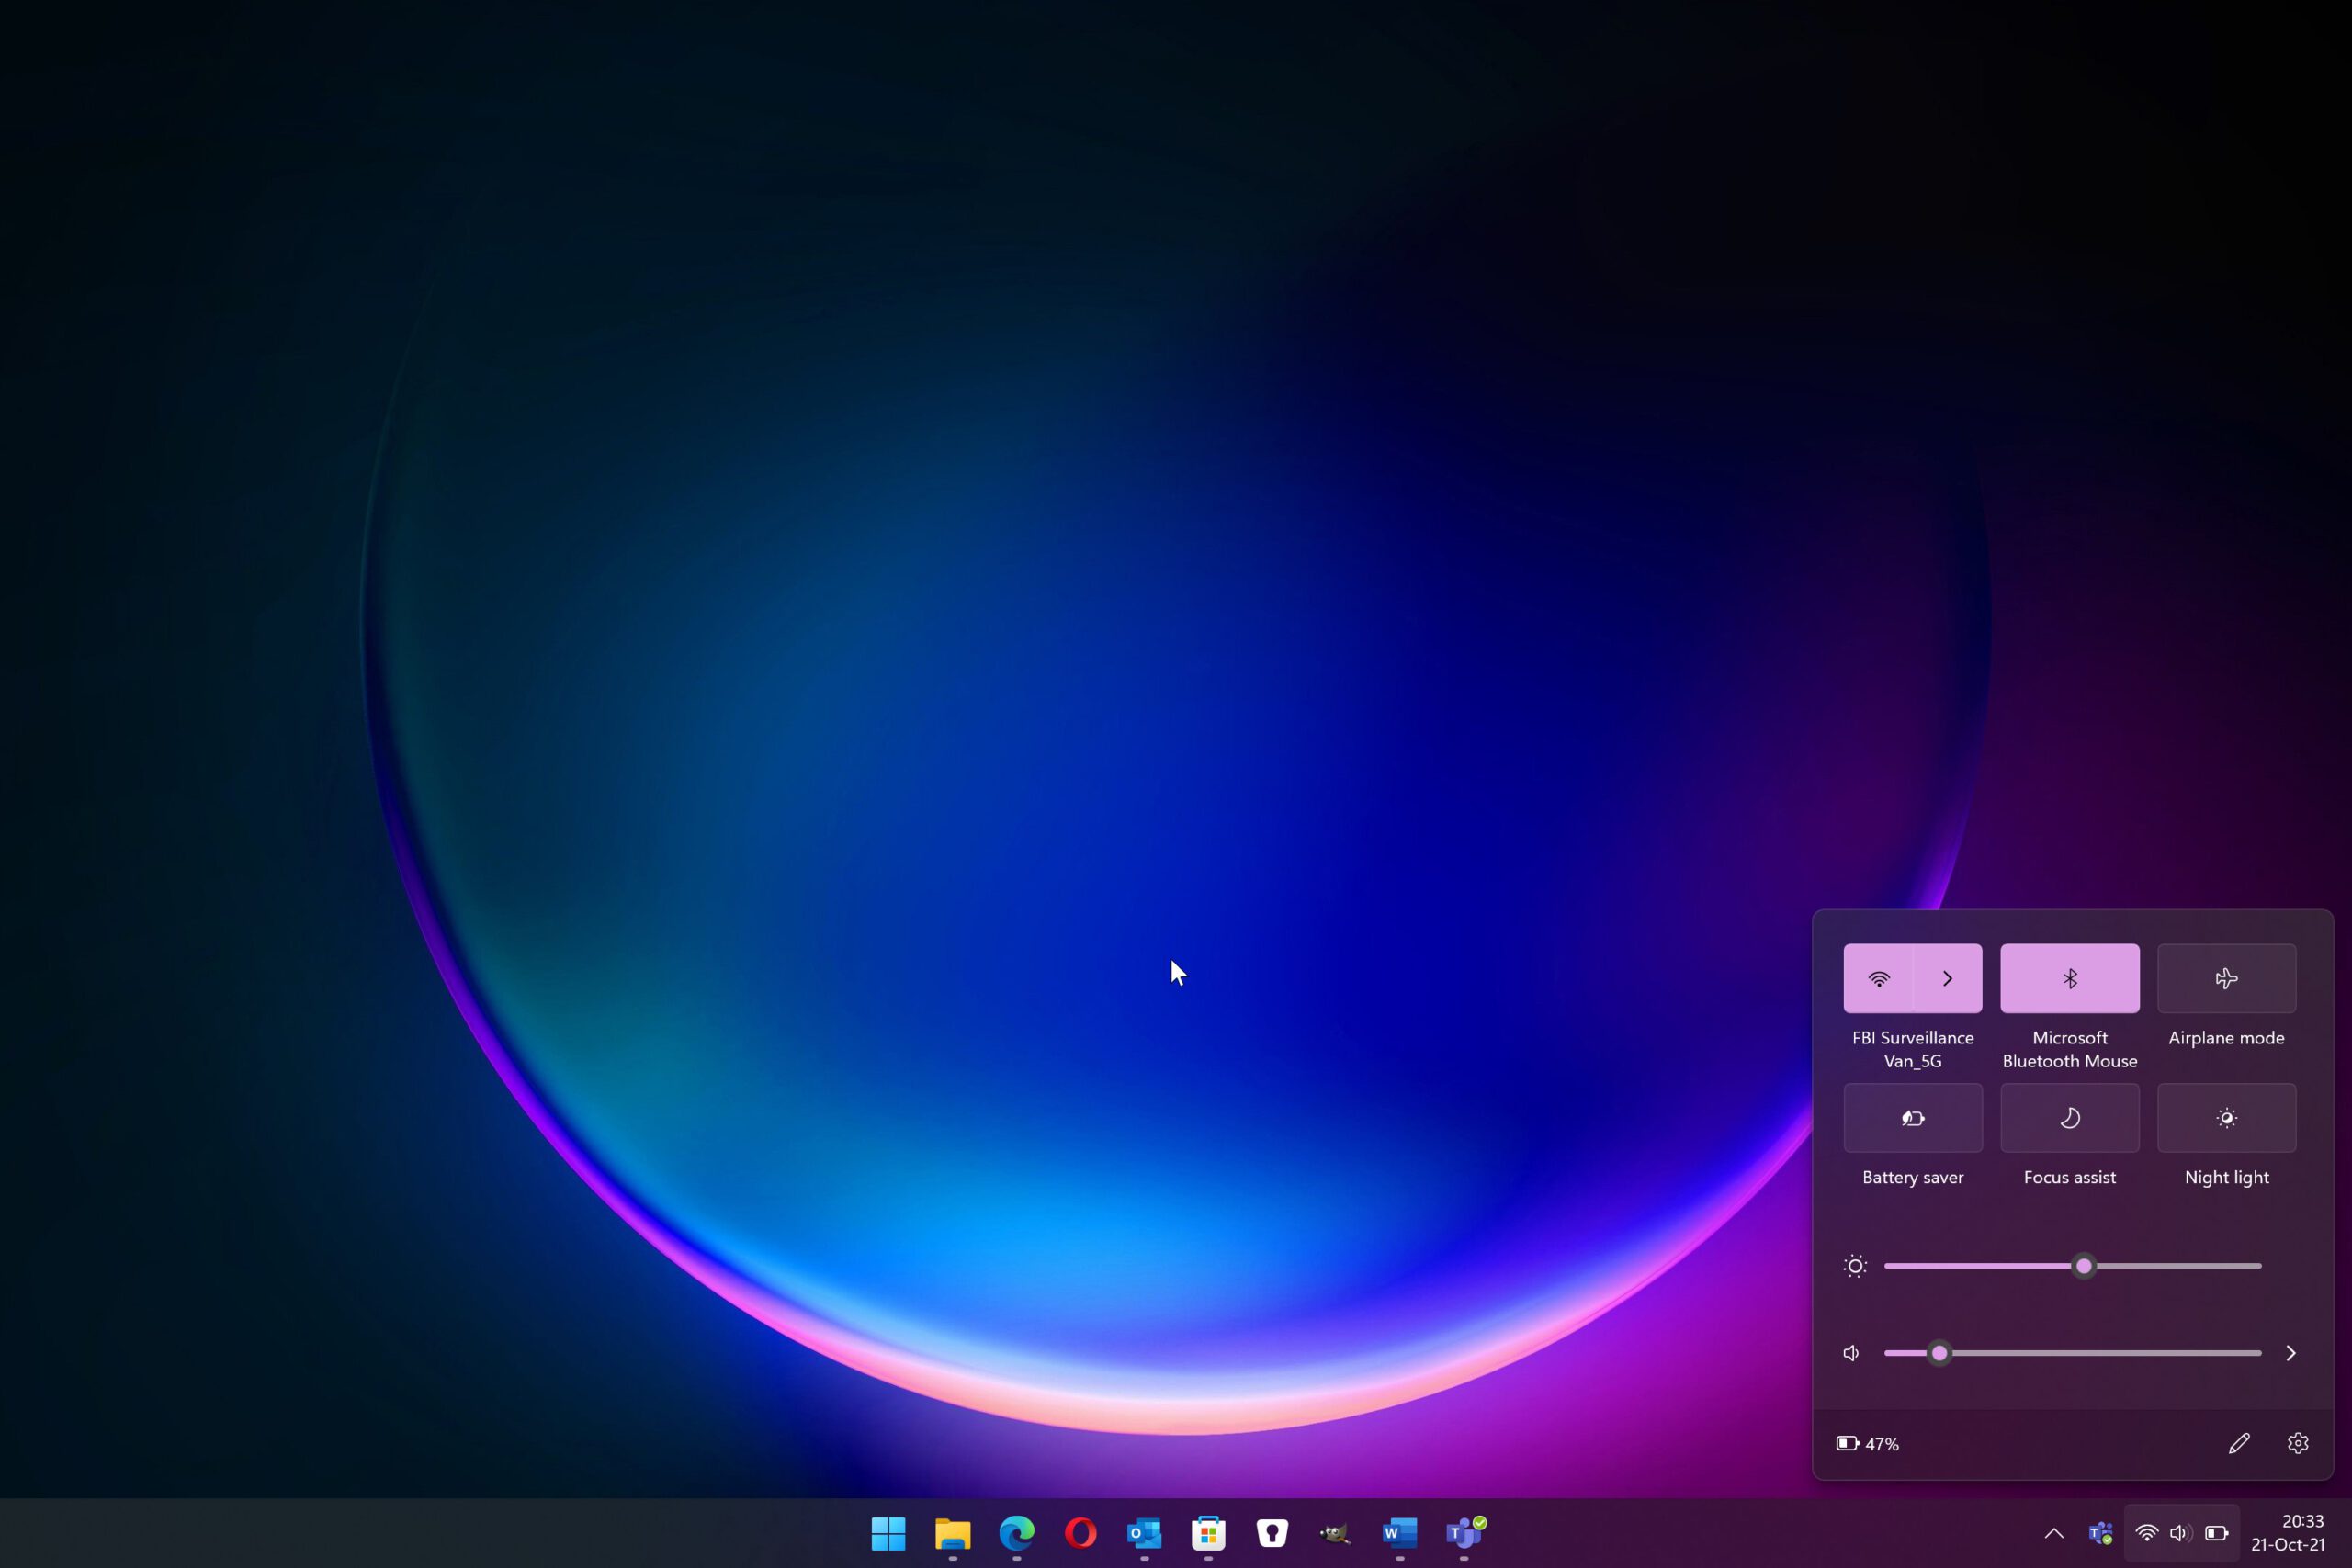Enable Airplane mode

2227,978
